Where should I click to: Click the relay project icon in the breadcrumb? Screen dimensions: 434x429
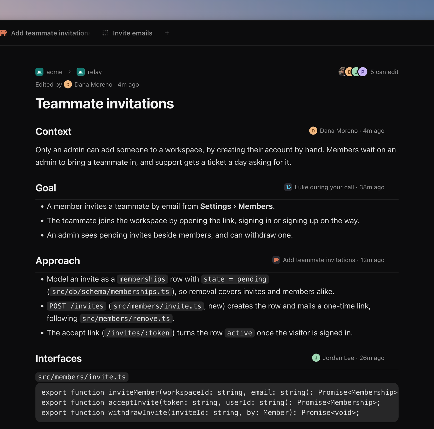(81, 72)
